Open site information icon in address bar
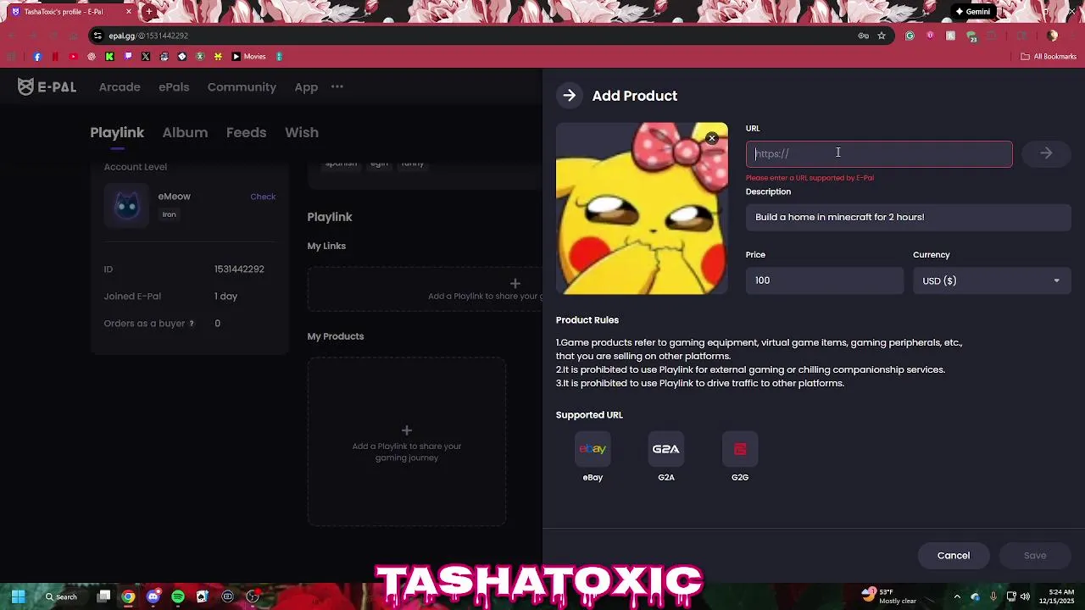Viewport: 1085px width, 610px height. (x=98, y=36)
